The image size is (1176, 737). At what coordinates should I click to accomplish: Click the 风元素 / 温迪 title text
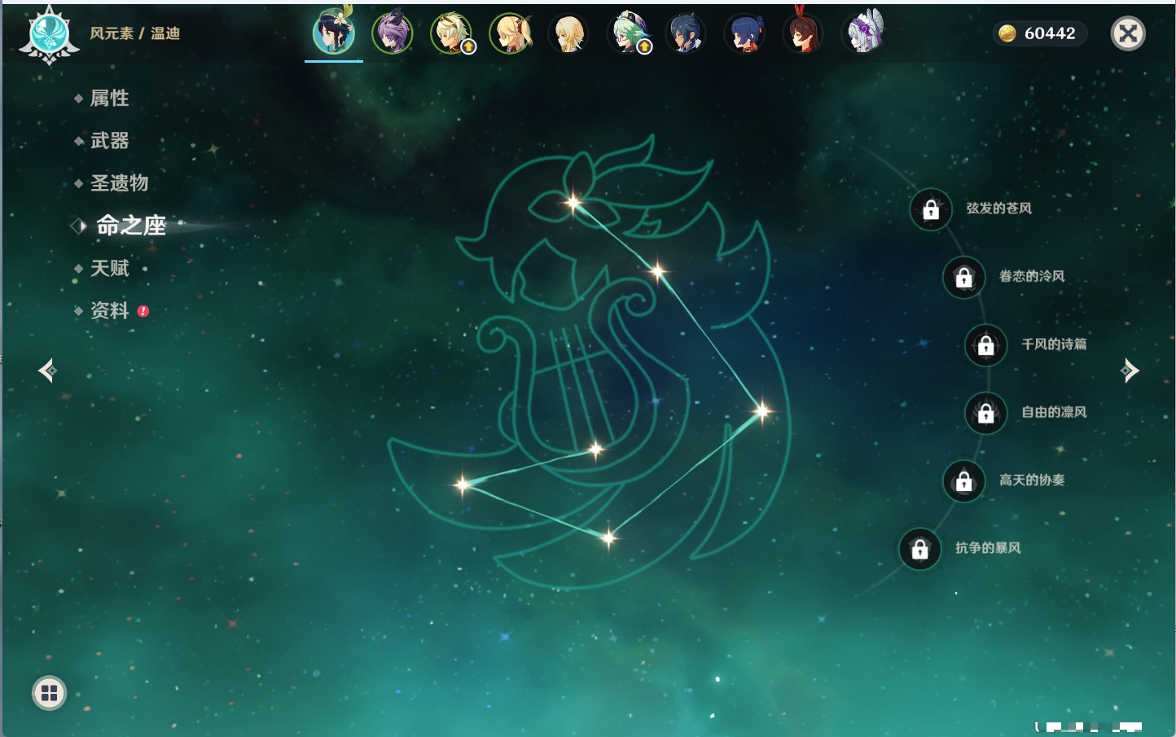click(134, 33)
